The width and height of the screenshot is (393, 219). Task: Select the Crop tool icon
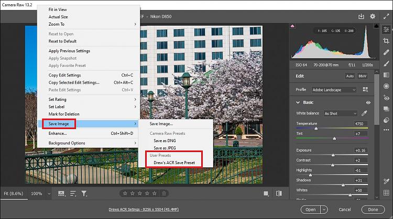[386, 41]
